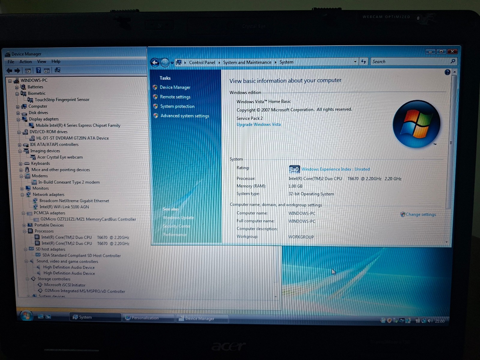Screen dimensions: 480x360
Task: Click the blue Help question-mark toolbar icon
Action: [38, 70]
